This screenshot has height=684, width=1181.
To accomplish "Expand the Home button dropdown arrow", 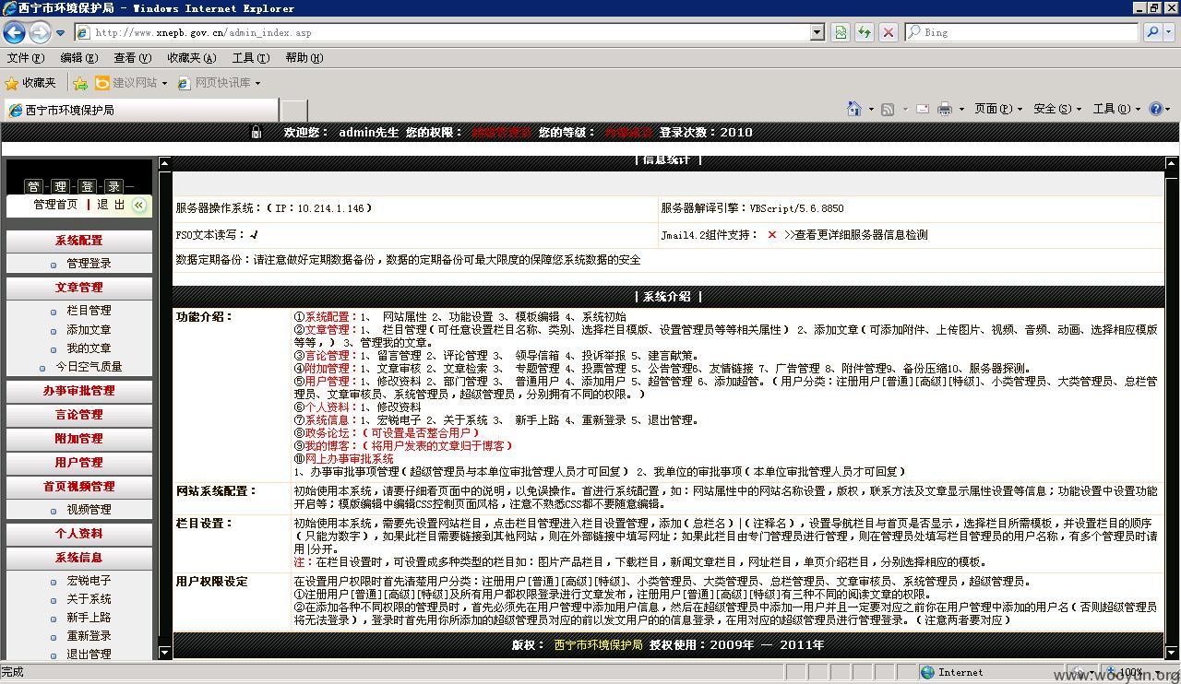I will 871,109.
